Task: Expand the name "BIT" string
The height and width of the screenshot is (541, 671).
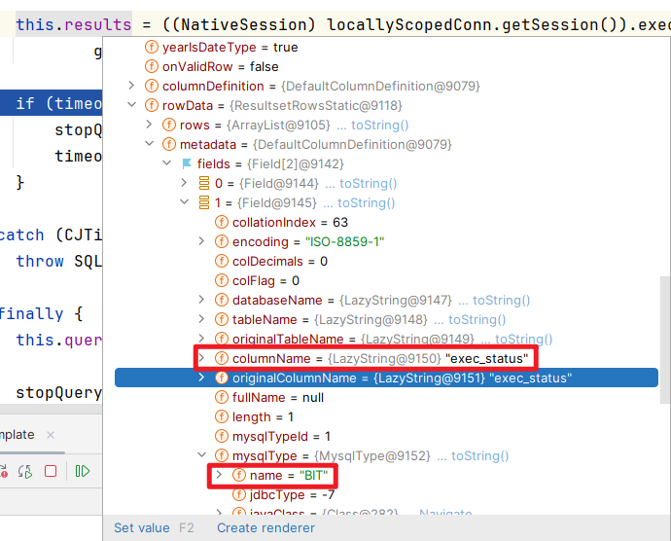Action: coord(219,476)
